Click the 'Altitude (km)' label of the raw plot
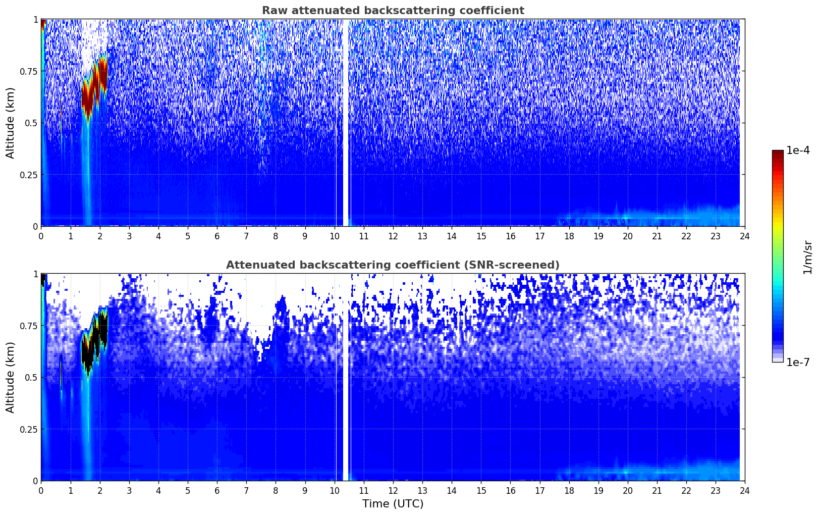The image size is (818, 515). (11, 123)
